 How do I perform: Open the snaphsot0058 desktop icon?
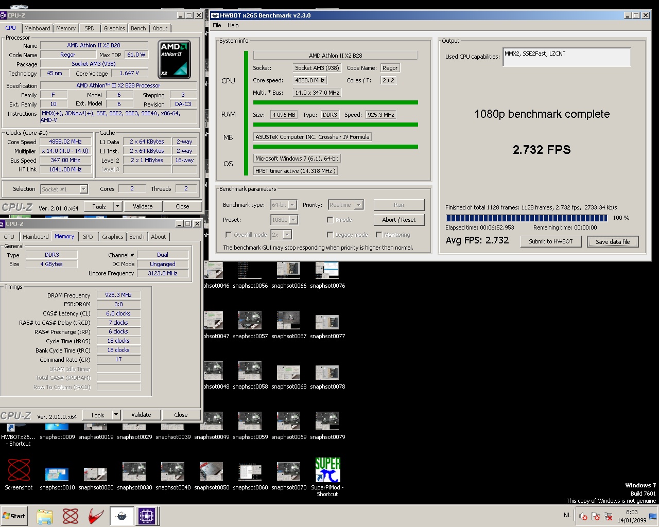pos(250,376)
